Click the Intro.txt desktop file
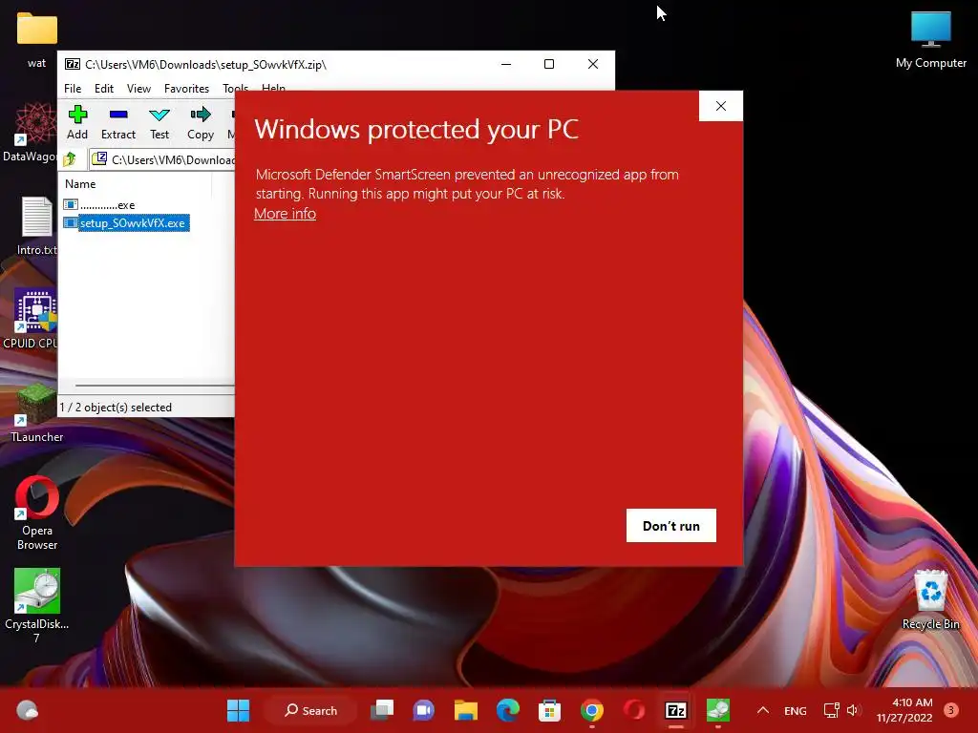 pyautogui.click(x=36, y=226)
